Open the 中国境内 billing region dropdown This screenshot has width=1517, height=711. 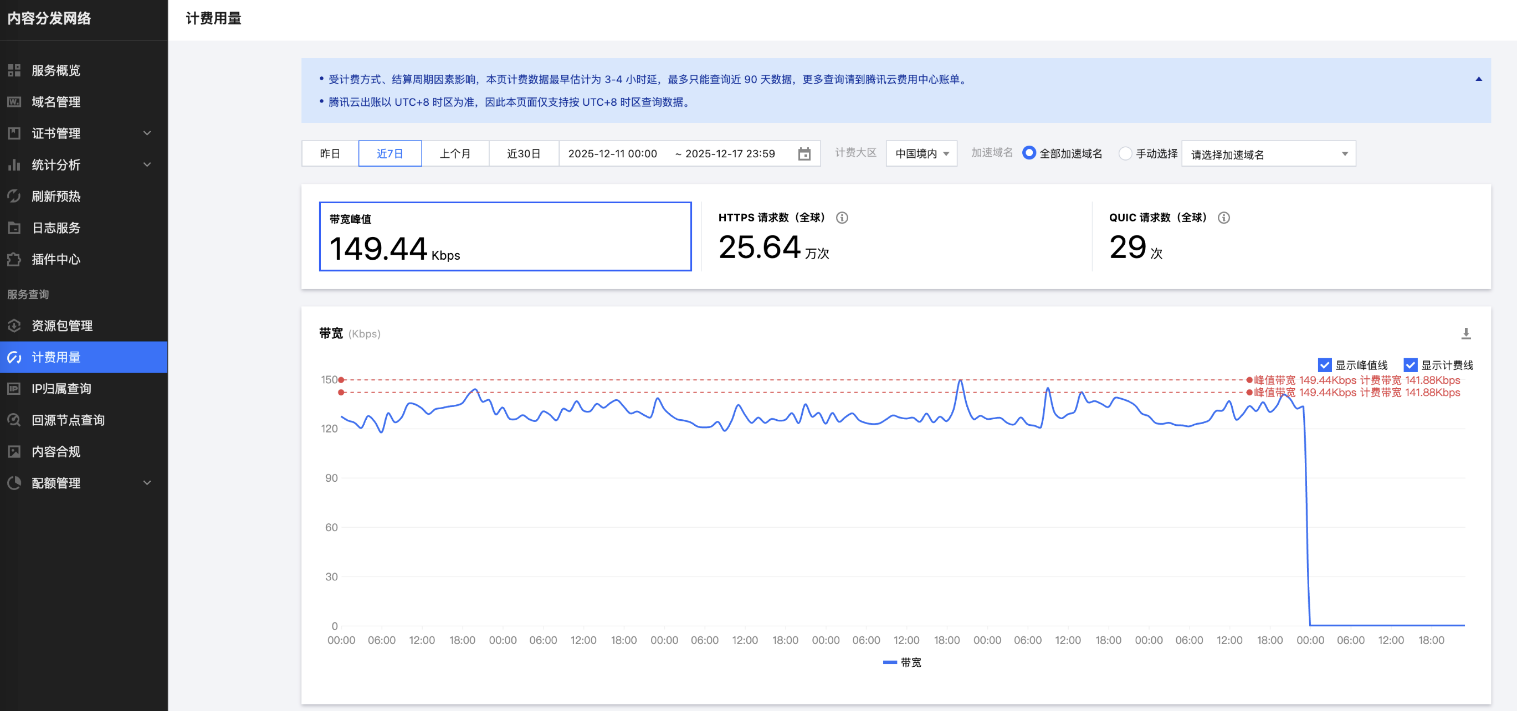(921, 153)
